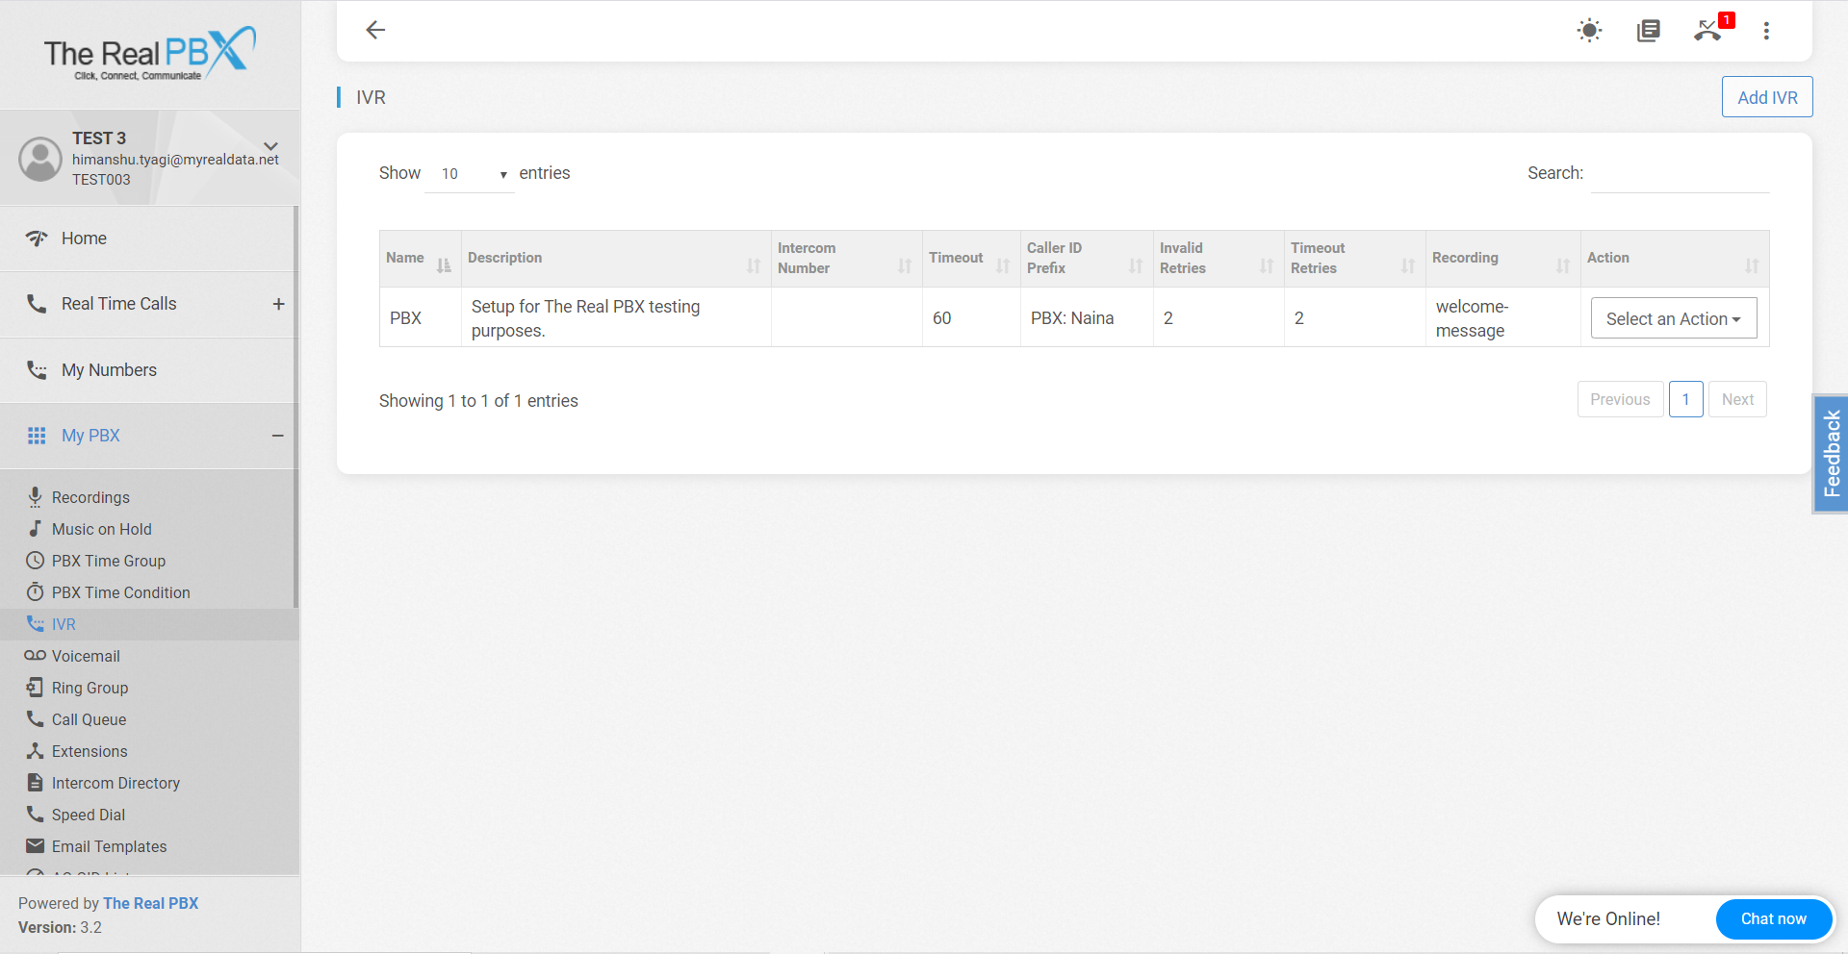Open the three-dot more options menu
The height and width of the screenshot is (954, 1848).
(1766, 31)
